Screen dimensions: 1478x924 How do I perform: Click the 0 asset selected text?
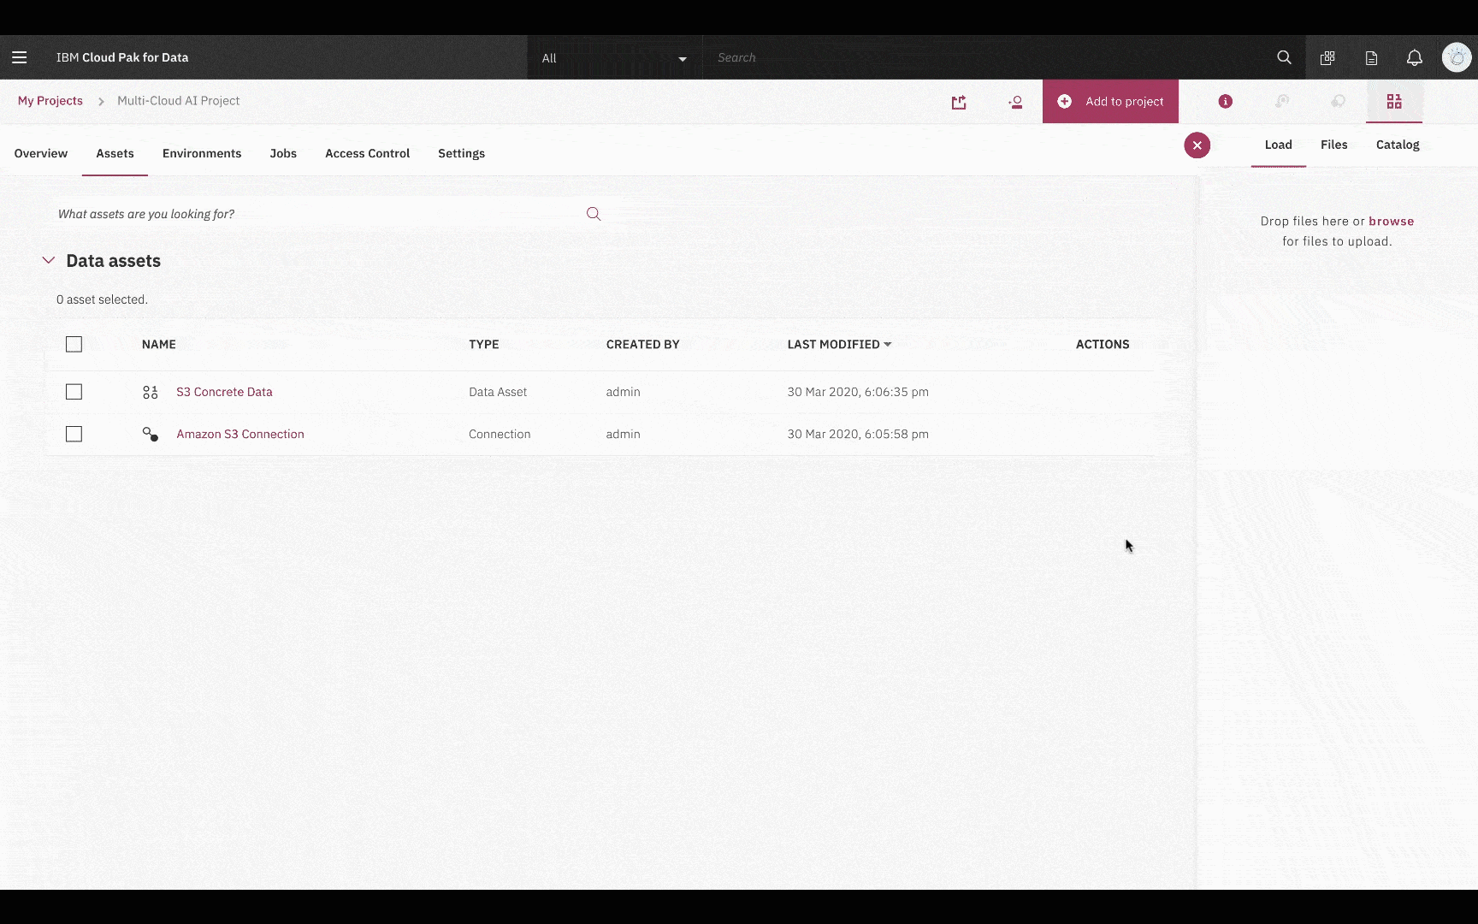[102, 299]
